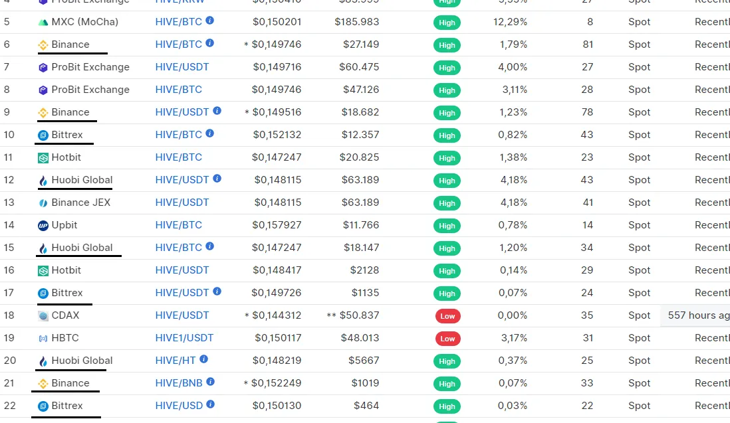
Task: Click the volume $50.837 in CDAX row
Action: pyautogui.click(x=359, y=315)
